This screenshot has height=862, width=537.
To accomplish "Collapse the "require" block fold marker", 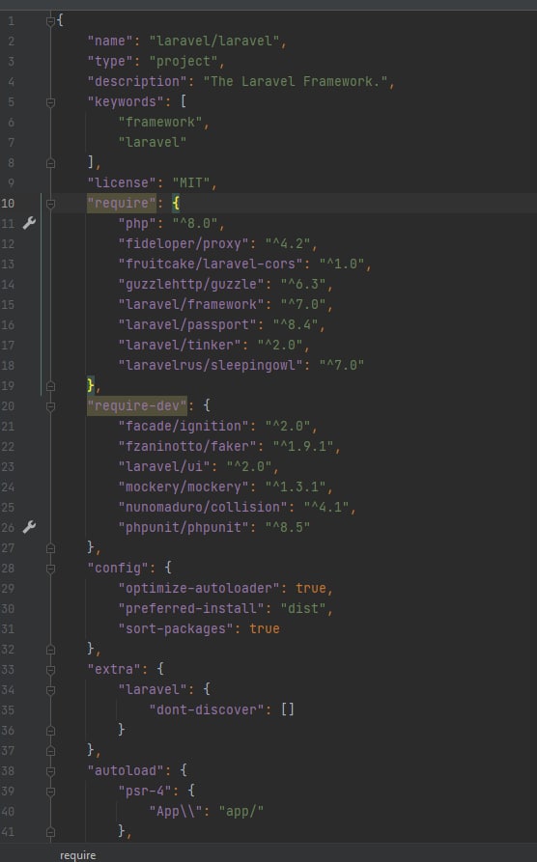I will [50, 204].
